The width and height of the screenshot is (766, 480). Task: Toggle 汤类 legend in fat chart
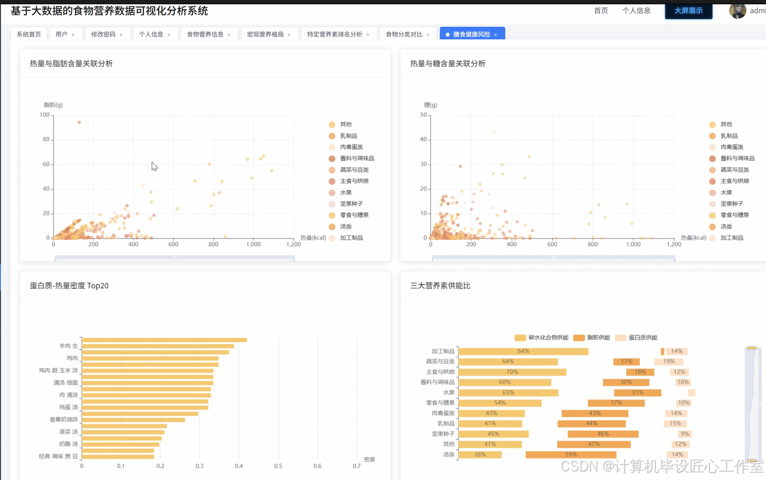340,227
